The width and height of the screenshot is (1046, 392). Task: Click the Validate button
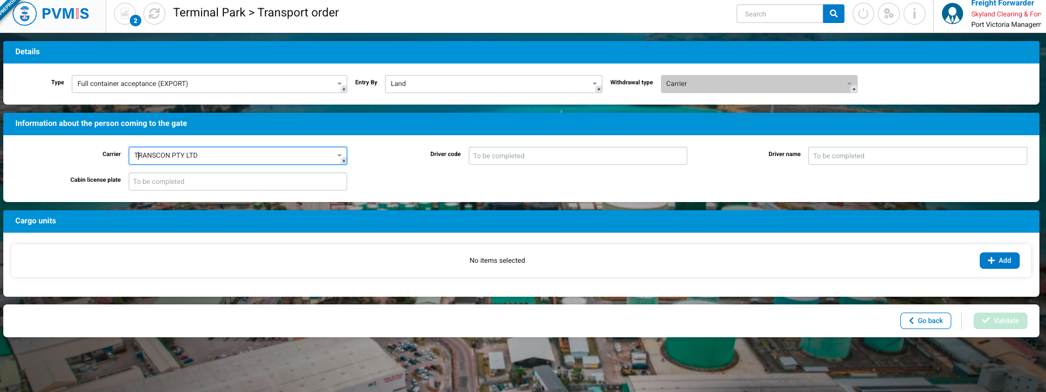click(1000, 321)
